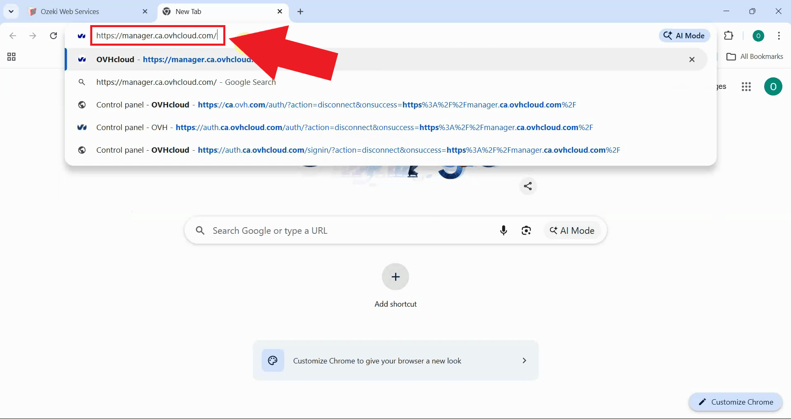Open the three-dot Chrome menu

(779, 36)
